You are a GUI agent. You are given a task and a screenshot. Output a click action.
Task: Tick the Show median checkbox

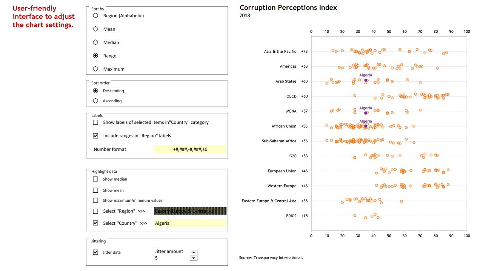tap(95, 179)
